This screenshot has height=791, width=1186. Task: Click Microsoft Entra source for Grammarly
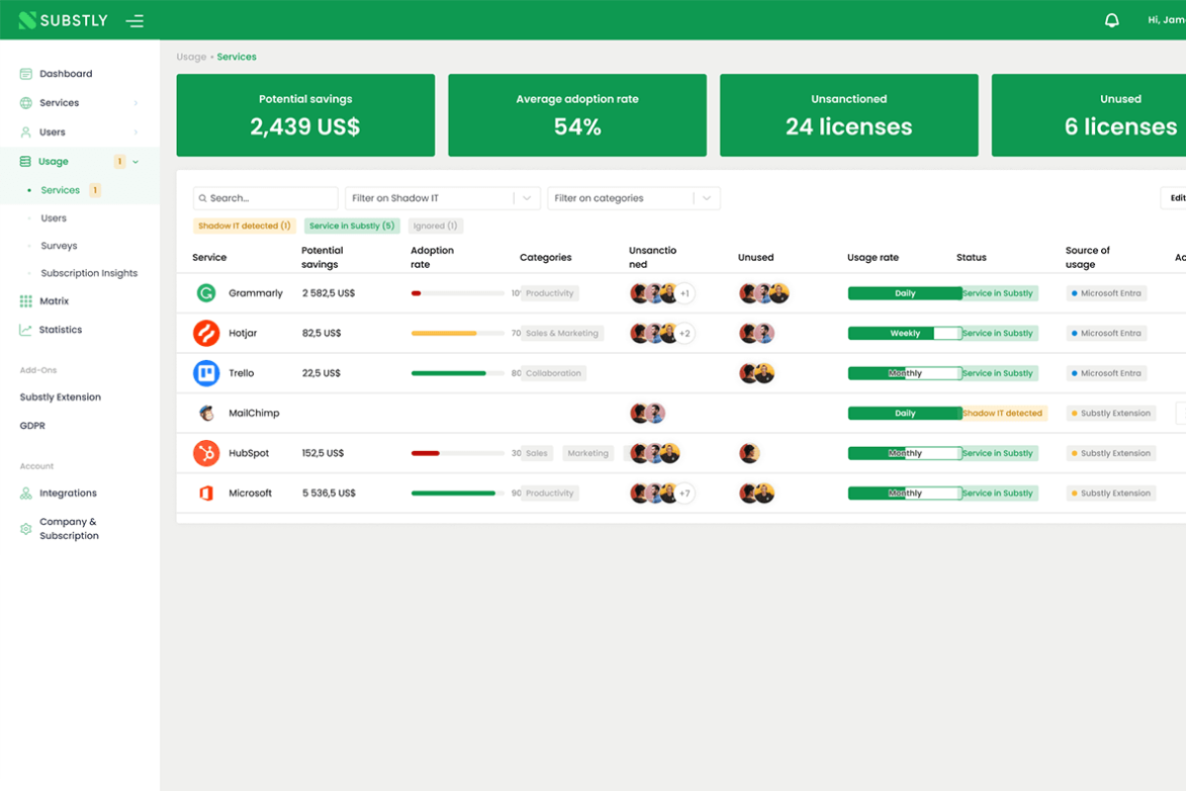[x=1106, y=294]
